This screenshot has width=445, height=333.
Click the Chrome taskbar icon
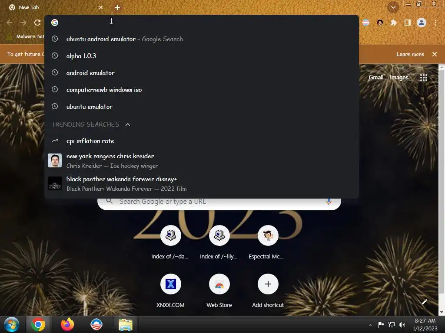[38, 324]
